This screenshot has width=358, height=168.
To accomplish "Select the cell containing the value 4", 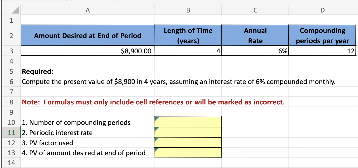I will point(188,51).
